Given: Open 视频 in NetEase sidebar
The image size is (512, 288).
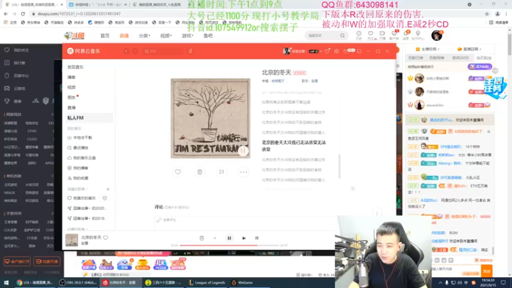Looking at the screenshot, I should coord(72,87).
